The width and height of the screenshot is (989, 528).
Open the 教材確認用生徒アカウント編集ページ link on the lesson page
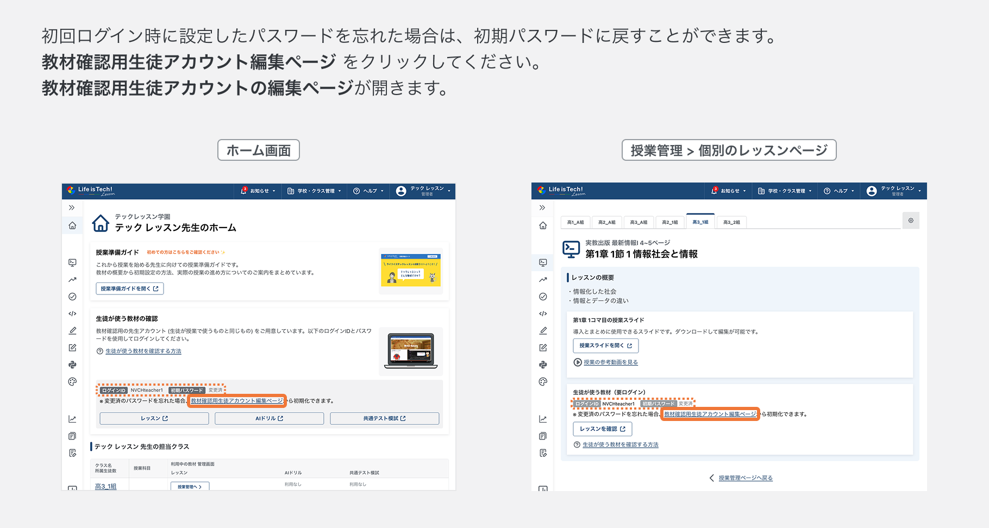pyautogui.click(x=710, y=414)
